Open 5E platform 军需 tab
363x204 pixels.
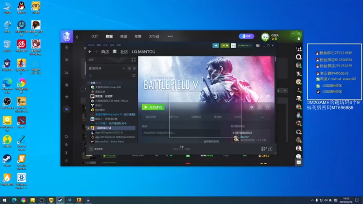[x=138, y=36]
